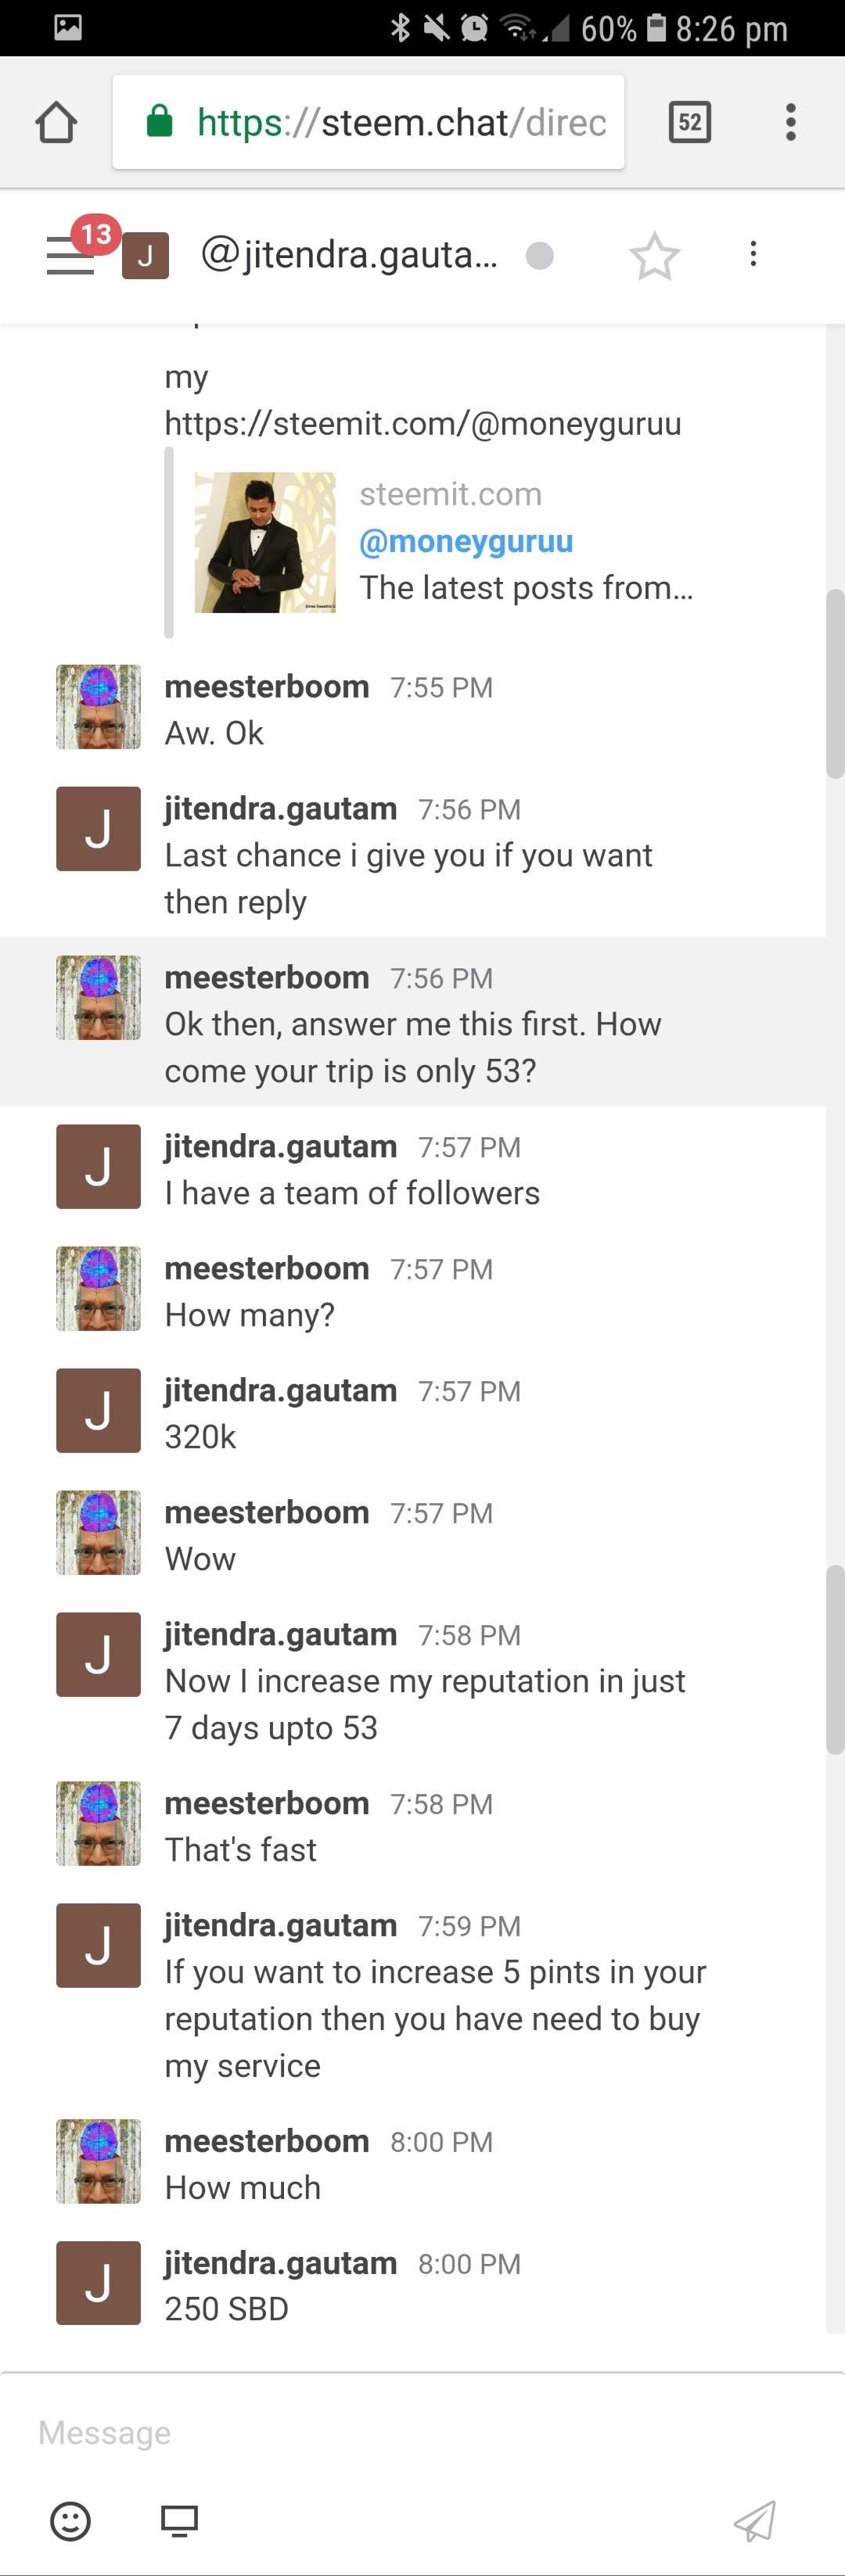
Task: Send the message with the paper plane icon
Action: [755, 2521]
